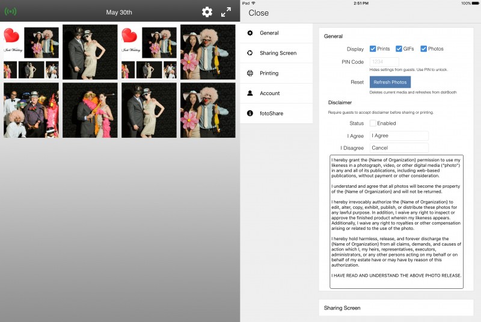Open the pink feather boa couple photo
Screen dimensions: 481x322
[90, 110]
